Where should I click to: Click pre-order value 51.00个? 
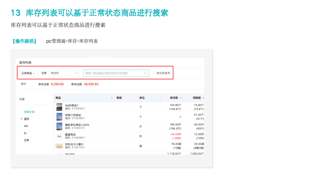click(199, 115)
